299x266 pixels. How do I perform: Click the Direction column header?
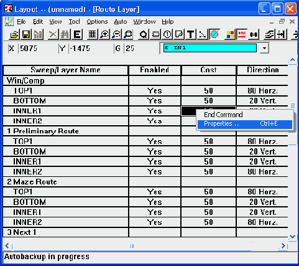click(262, 70)
